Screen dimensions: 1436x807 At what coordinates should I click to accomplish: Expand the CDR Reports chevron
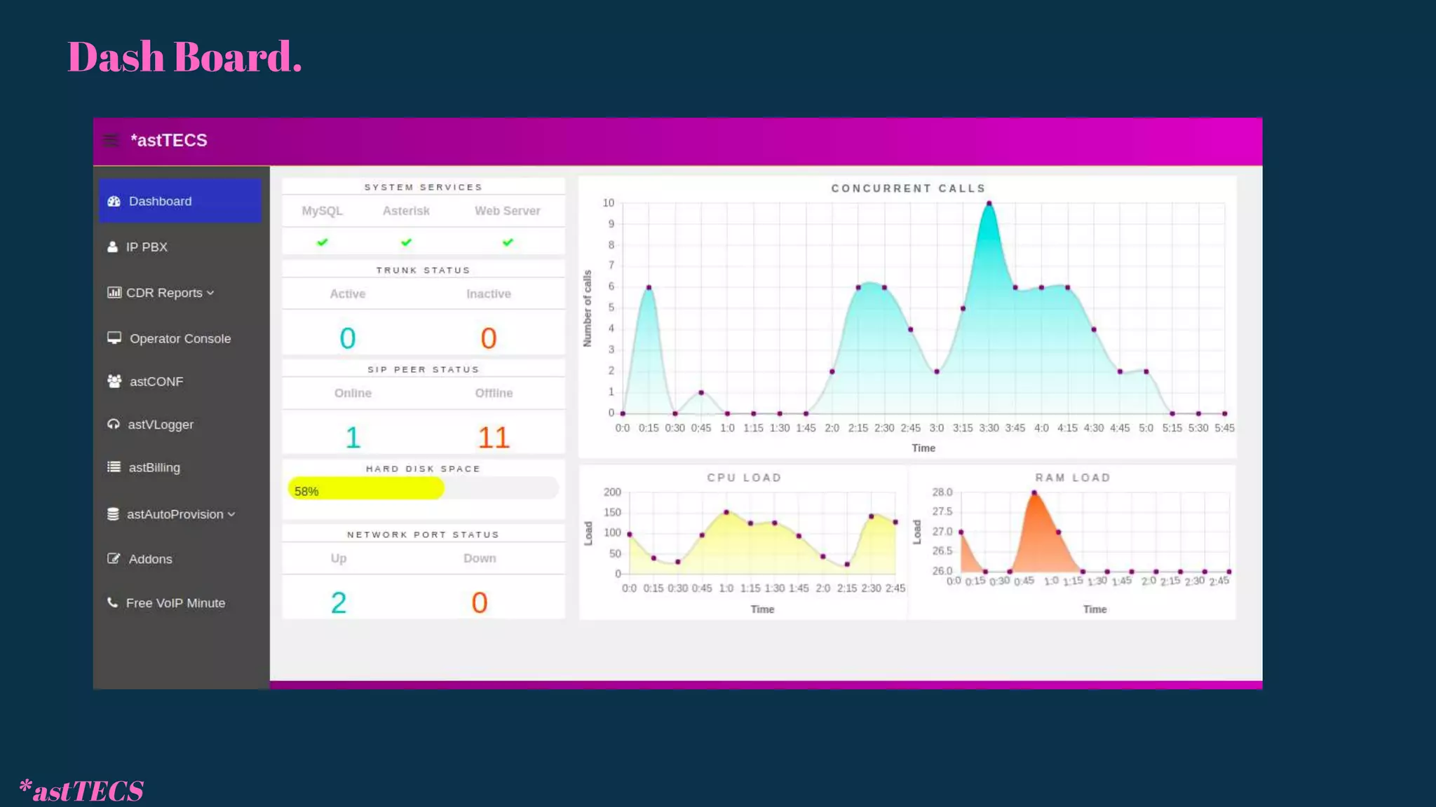(210, 294)
